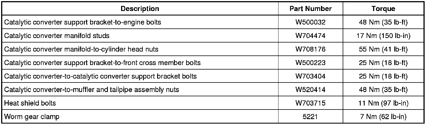Click part number W708176

[x=310, y=49]
